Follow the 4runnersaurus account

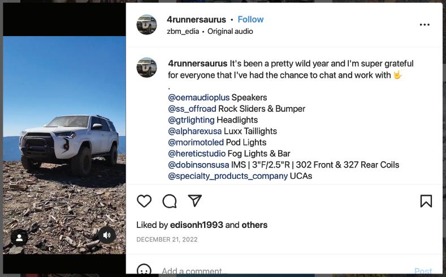point(250,19)
